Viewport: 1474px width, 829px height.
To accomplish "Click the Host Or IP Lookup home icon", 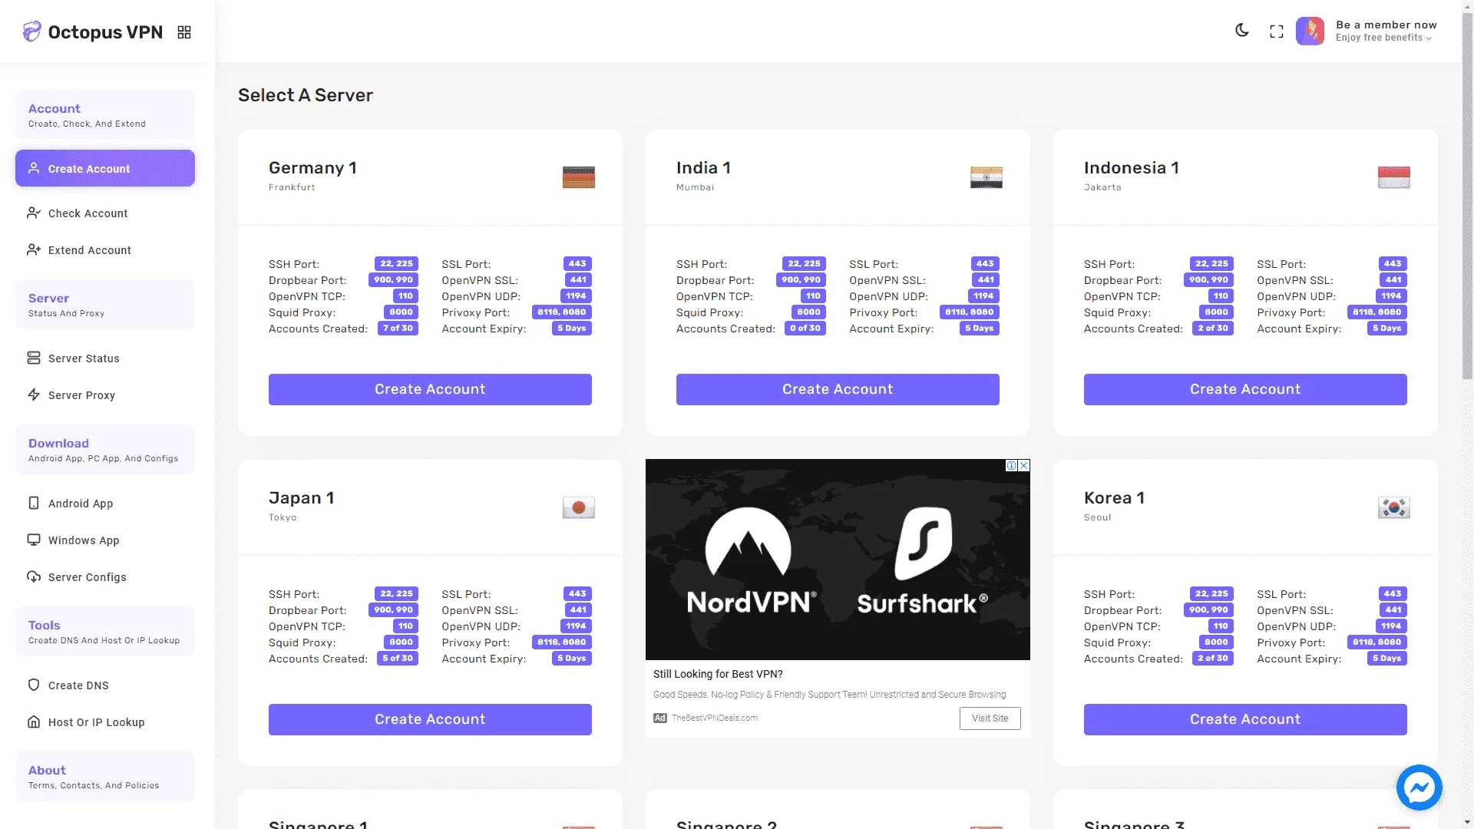I will tap(34, 722).
